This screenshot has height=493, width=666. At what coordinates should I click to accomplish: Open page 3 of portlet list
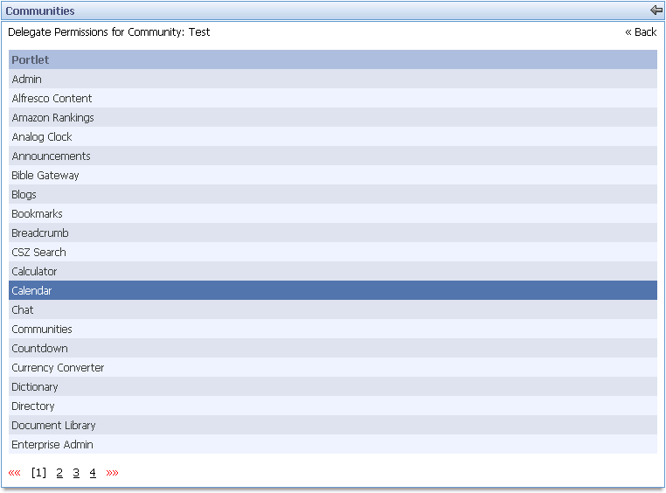click(x=76, y=473)
